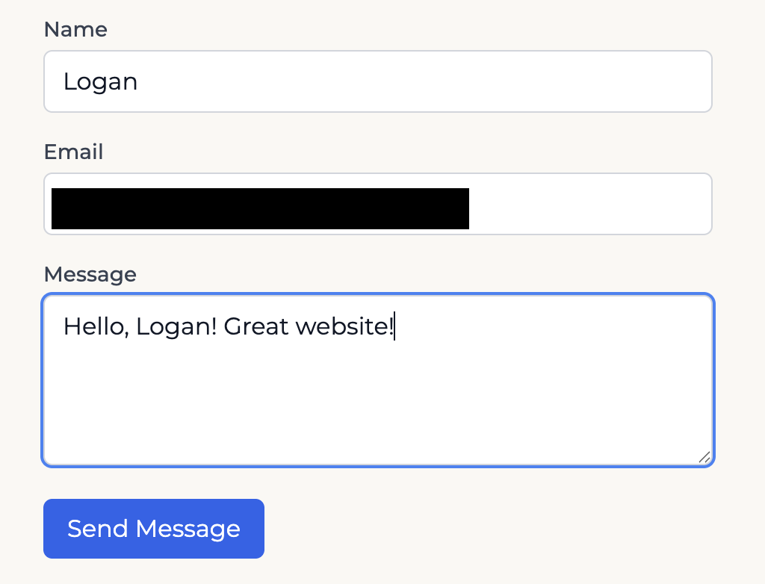The width and height of the screenshot is (765, 584).
Task: Place cursor on word "Great" in message
Action: 256,327
